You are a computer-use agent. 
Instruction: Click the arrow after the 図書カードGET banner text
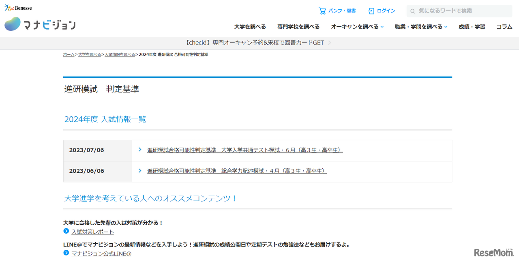pos(329,43)
